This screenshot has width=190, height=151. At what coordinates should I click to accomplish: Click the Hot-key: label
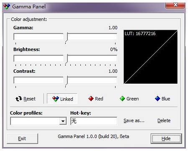point(81,113)
